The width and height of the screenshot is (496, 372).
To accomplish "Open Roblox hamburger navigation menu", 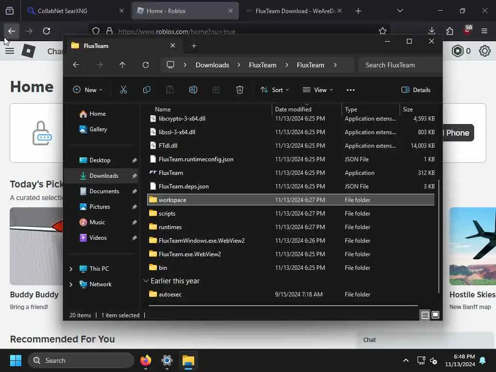I will coord(10,50).
